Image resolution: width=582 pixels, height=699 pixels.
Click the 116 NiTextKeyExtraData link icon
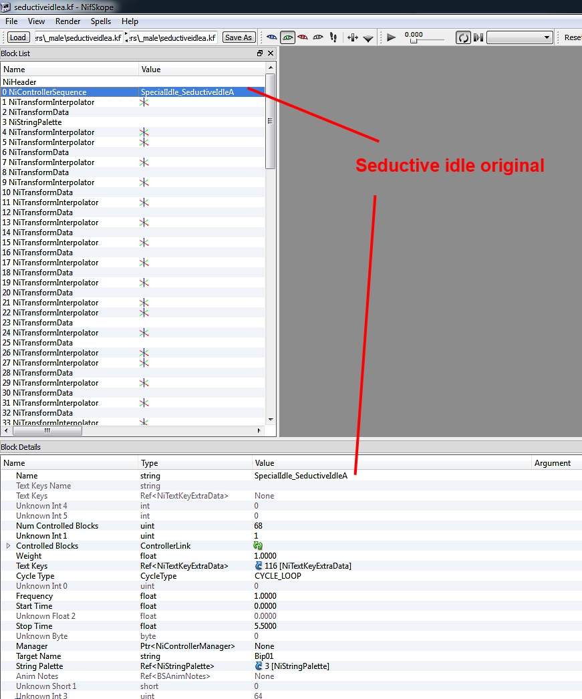pyautogui.click(x=259, y=566)
